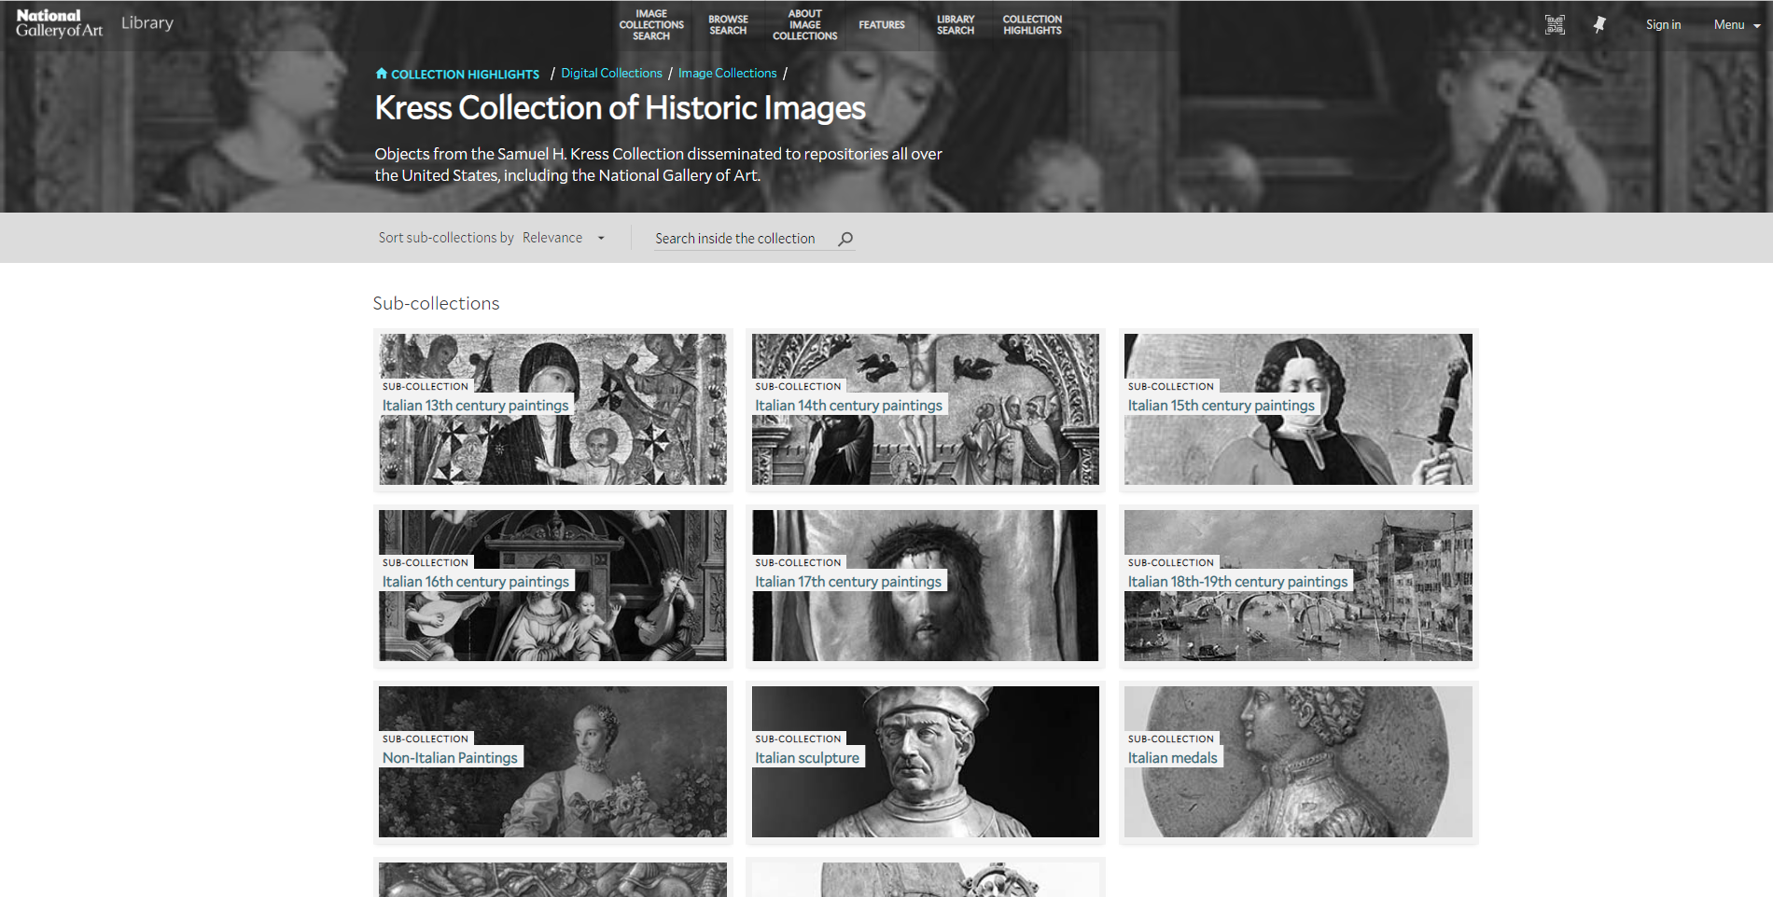Expand the Menu dropdown
The image size is (1773, 897).
coord(1737,25)
